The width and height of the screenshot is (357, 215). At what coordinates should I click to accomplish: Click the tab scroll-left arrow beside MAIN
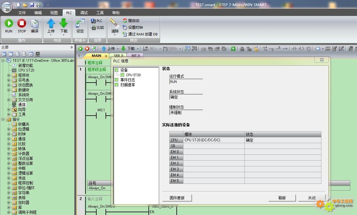(79, 56)
